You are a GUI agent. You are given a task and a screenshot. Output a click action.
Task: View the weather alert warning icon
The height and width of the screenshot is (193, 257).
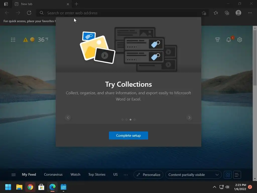[25, 40]
